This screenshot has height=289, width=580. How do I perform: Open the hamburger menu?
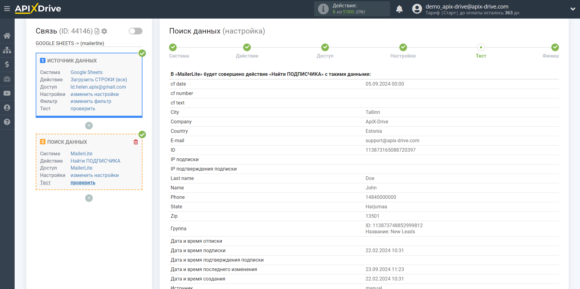[7, 9]
